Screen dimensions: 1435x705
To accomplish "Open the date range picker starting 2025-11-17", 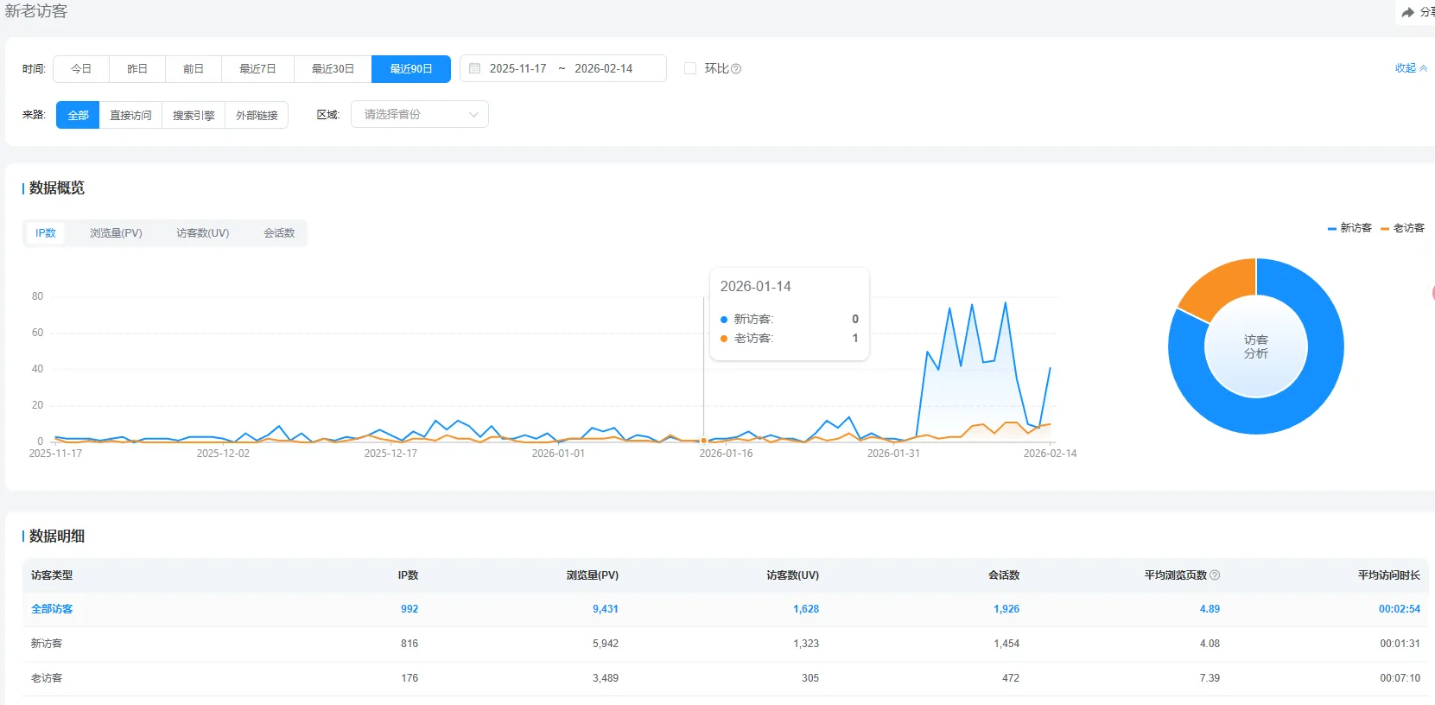I will pos(517,68).
